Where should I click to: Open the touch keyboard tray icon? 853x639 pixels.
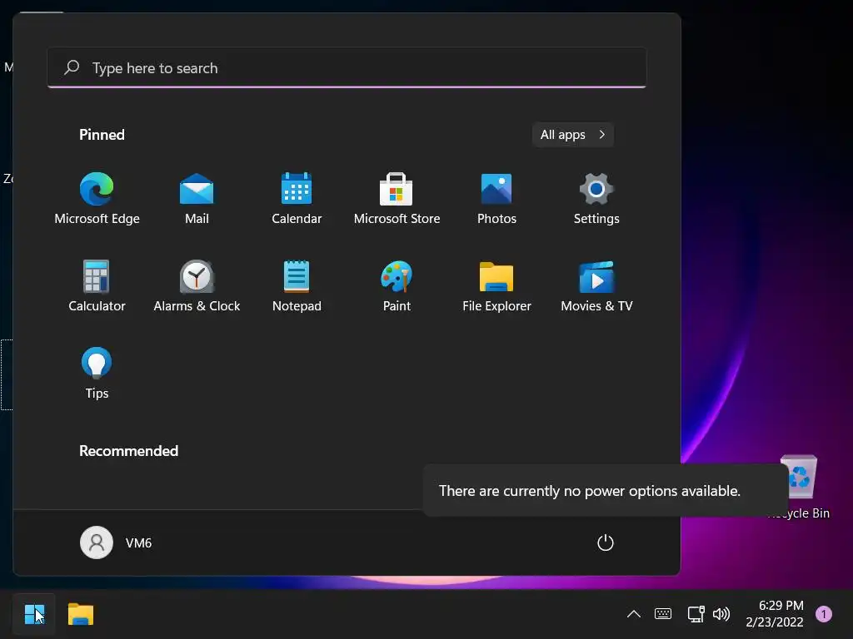pyautogui.click(x=662, y=614)
